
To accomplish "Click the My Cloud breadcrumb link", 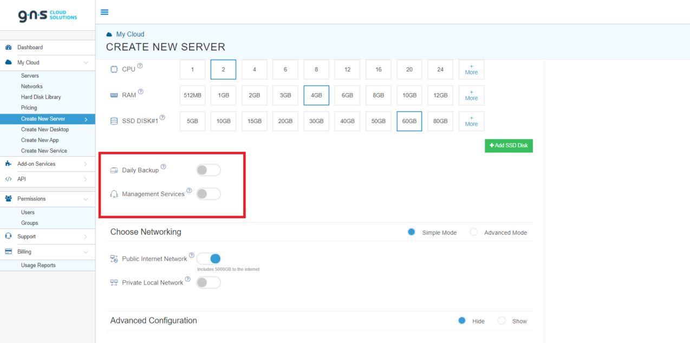I will click(x=130, y=34).
